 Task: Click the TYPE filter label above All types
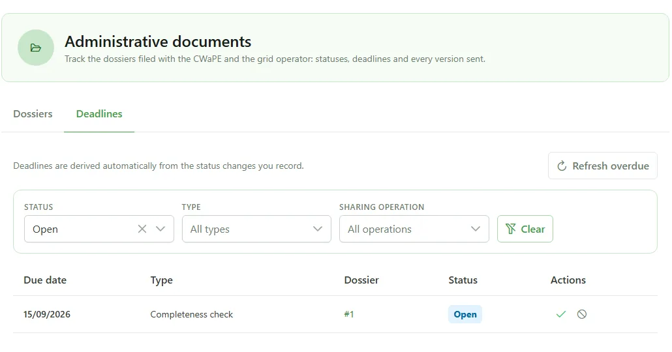coord(191,207)
